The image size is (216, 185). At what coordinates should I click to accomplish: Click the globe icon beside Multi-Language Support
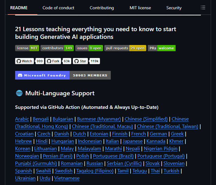click(19, 93)
